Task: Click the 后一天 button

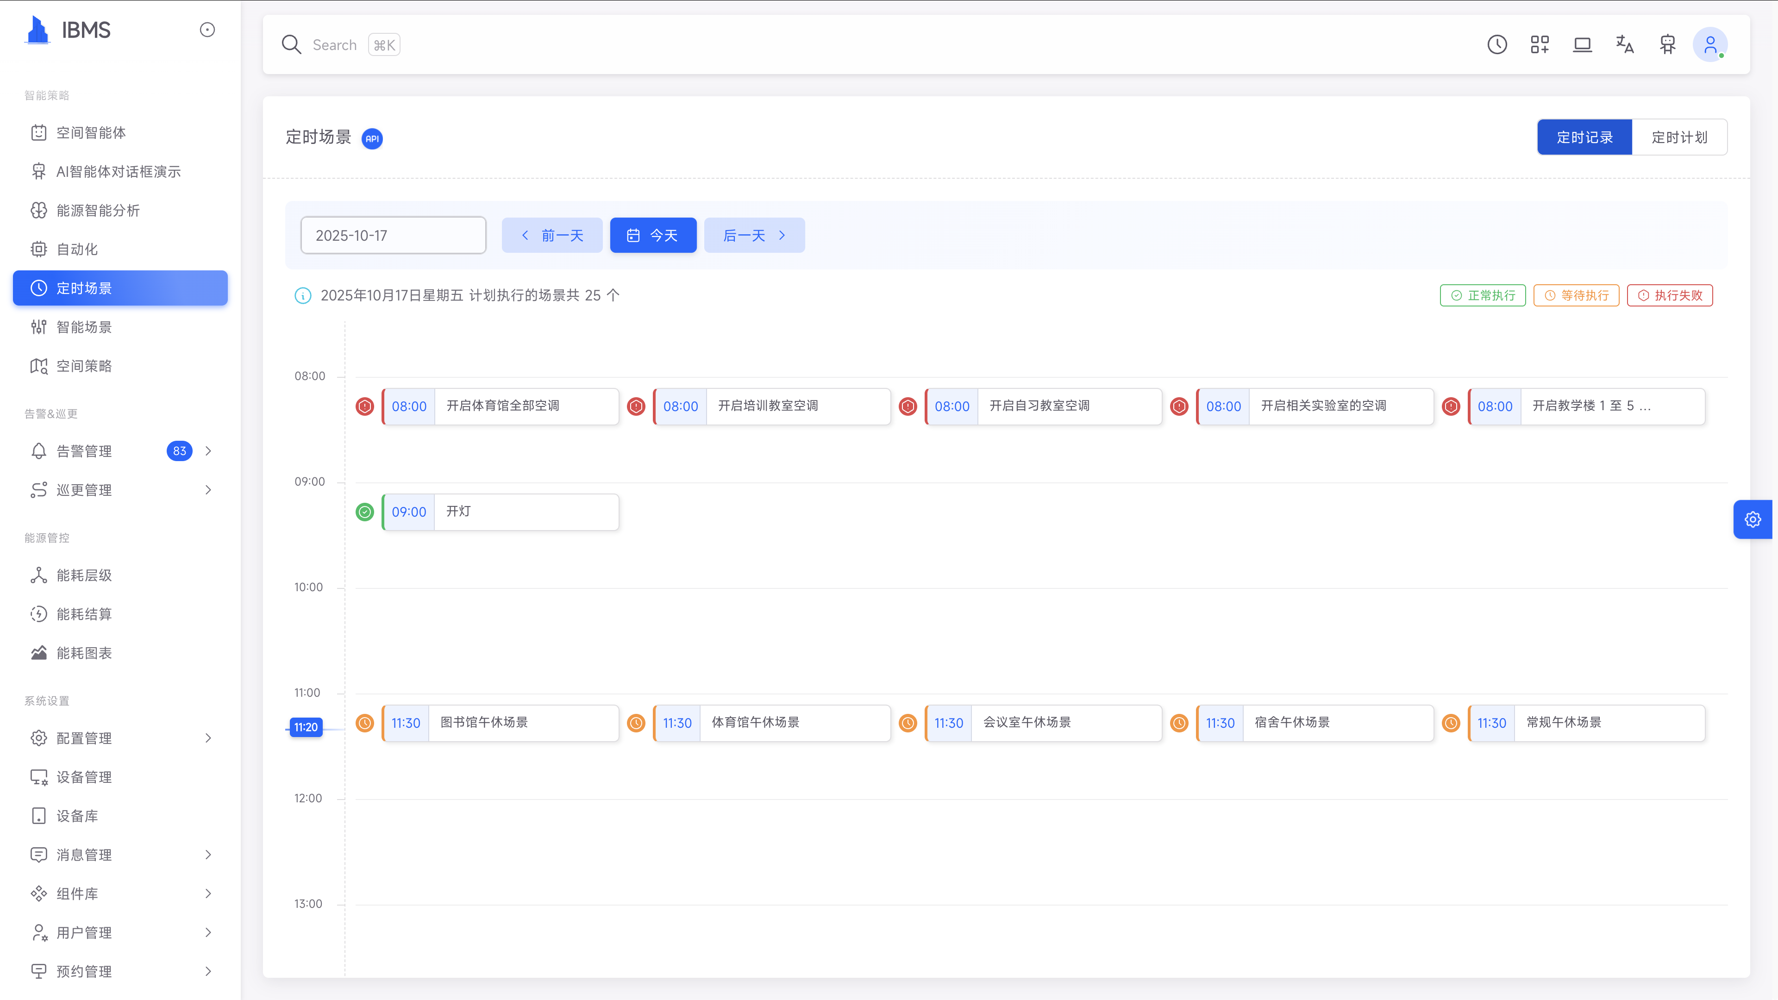Action: click(x=754, y=235)
